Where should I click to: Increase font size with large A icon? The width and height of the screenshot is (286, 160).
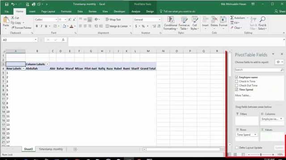[70, 20]
